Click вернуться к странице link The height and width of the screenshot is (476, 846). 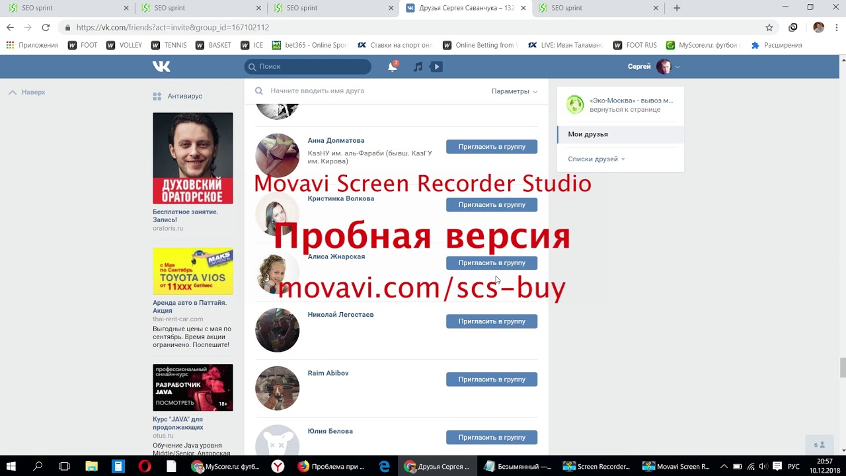pos(625,110)
